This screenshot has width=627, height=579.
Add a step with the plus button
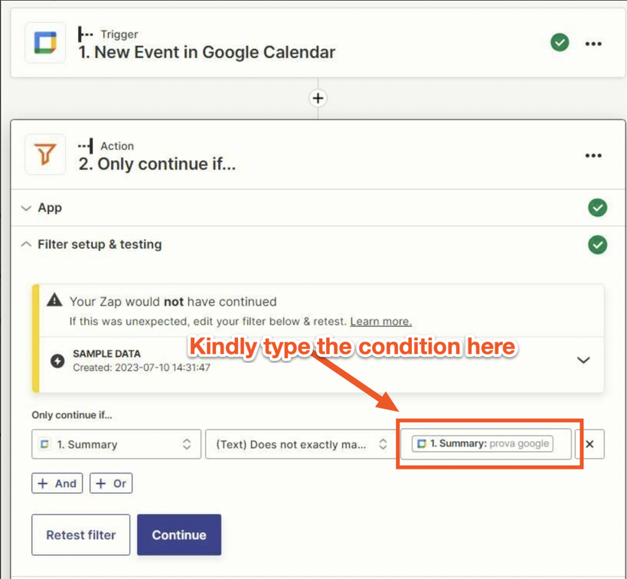coord(318,99)
